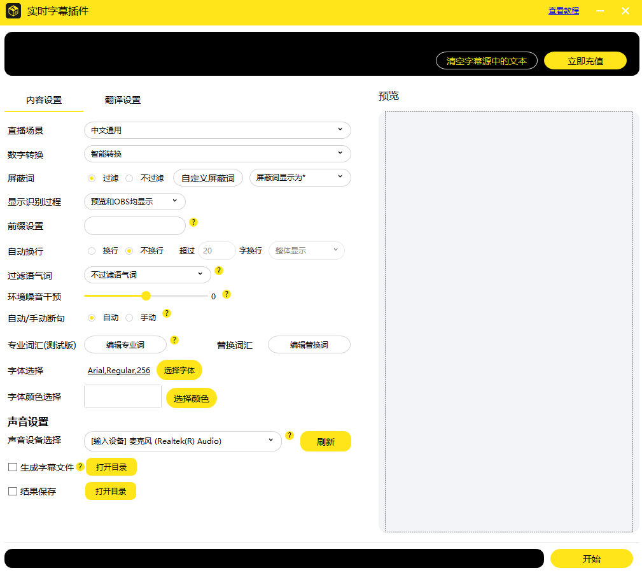Click the help icon beside 环境噪音干预 slider
The image size is (642, 575).
tap(227, 294)
